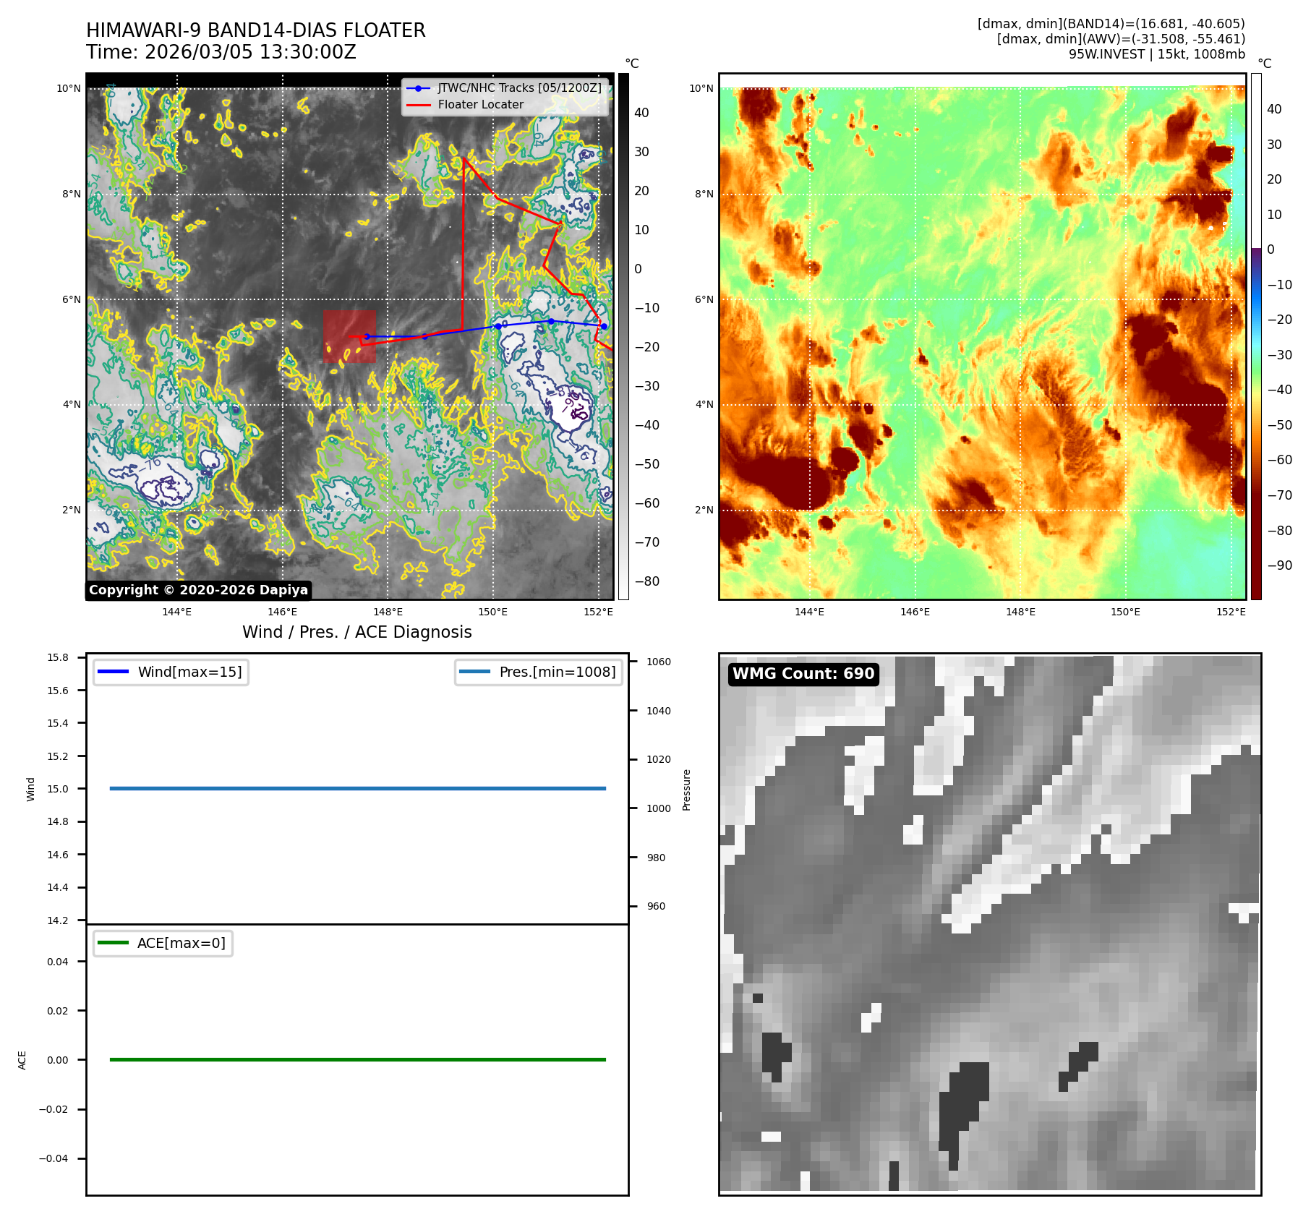The width and height of the screenshot is (1311, 1222).
Task: Click the -76 contour label on infrared map
Action: tap(150, 464)
